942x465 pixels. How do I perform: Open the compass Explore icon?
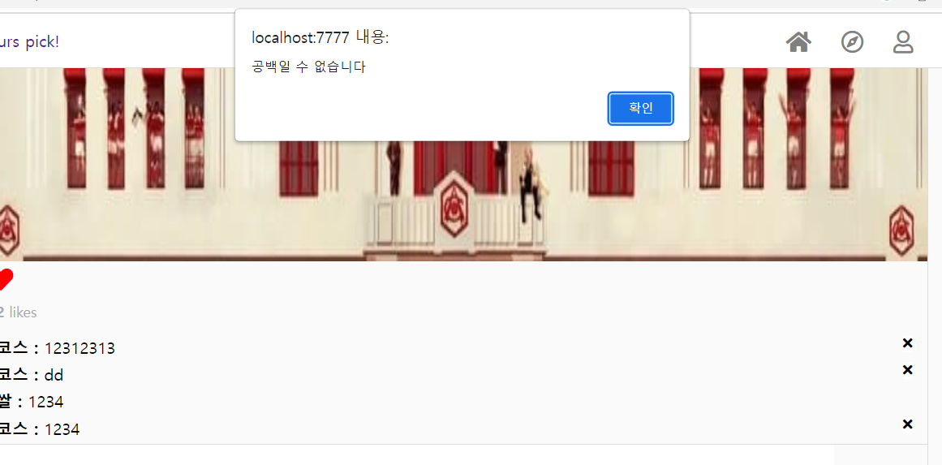852,42
